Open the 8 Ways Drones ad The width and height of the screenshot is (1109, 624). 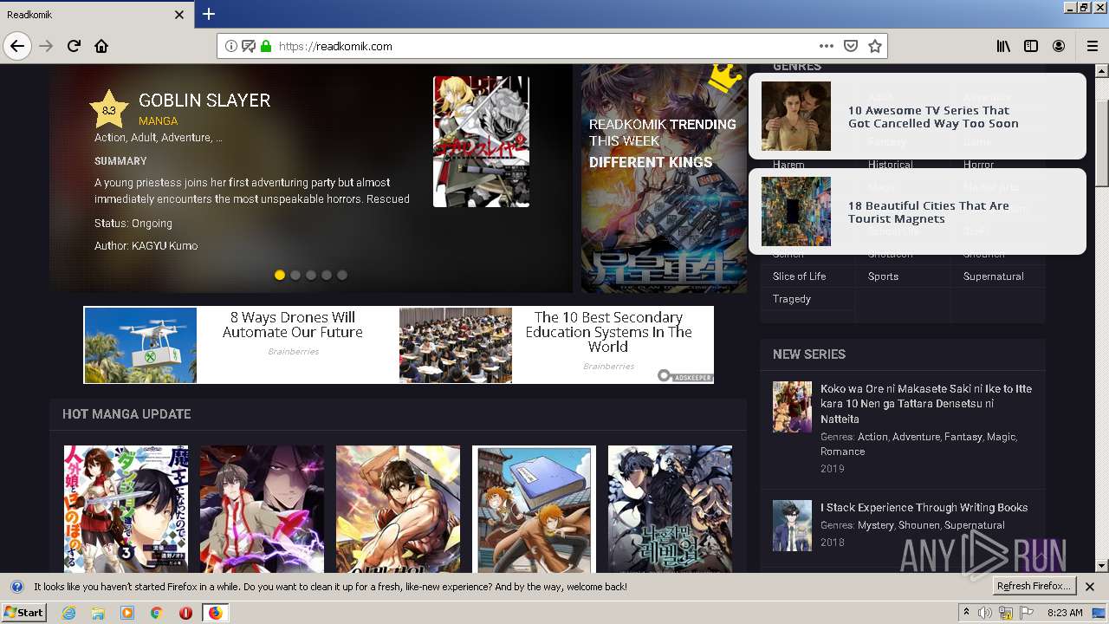click(x=241, y=345)
